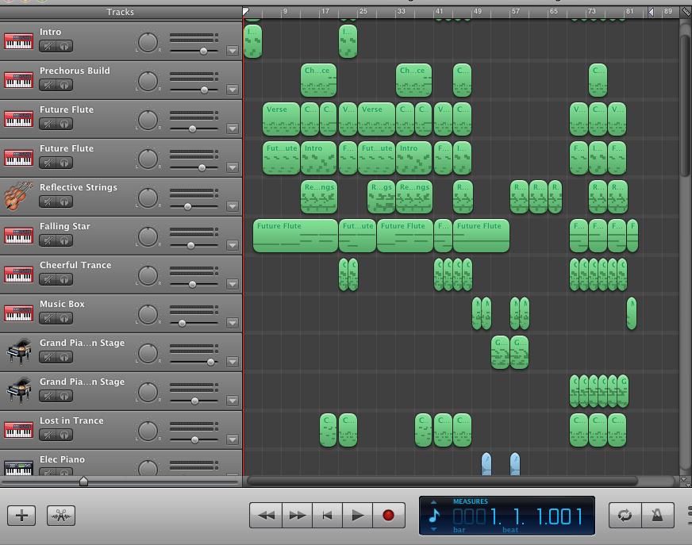Image resolution: width=692 pixels, height=545 pixels.
Task: Start playback with the Play button
Action: pos(357,515)
